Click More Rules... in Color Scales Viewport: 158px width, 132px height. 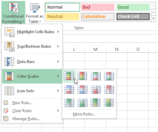[84, 114]
